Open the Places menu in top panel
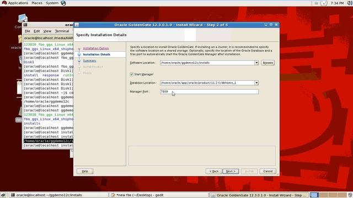 [37, 3]
